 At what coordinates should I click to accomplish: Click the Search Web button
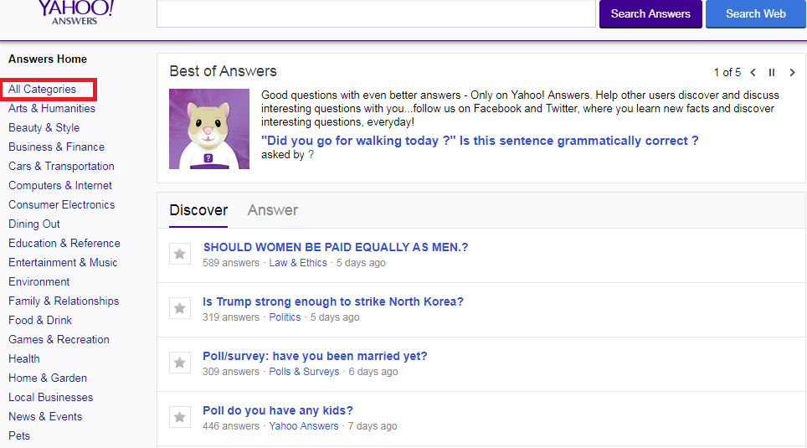coord(756,14)
